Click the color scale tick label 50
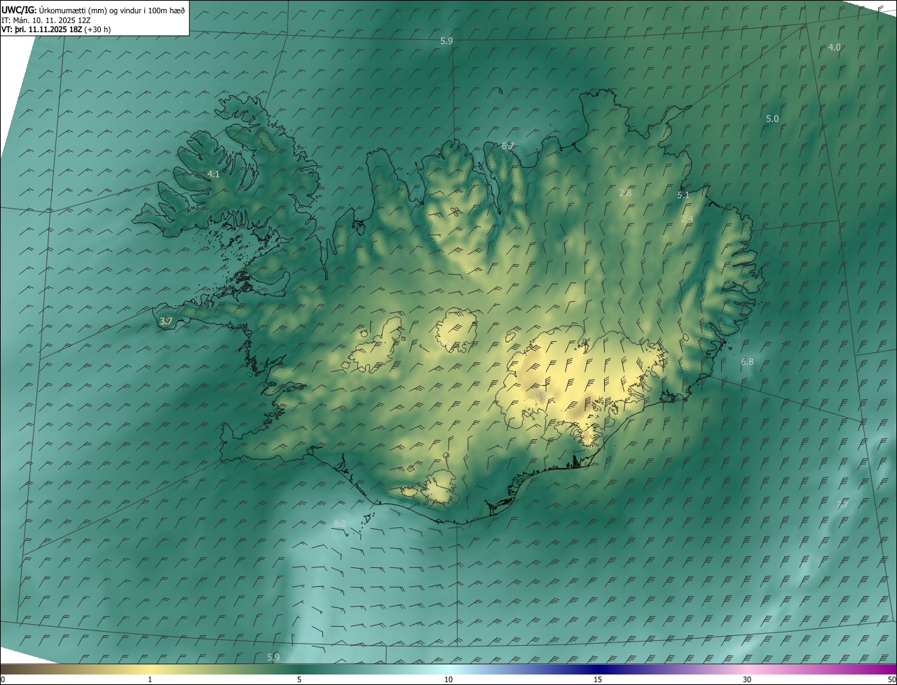 coord(891,680)
